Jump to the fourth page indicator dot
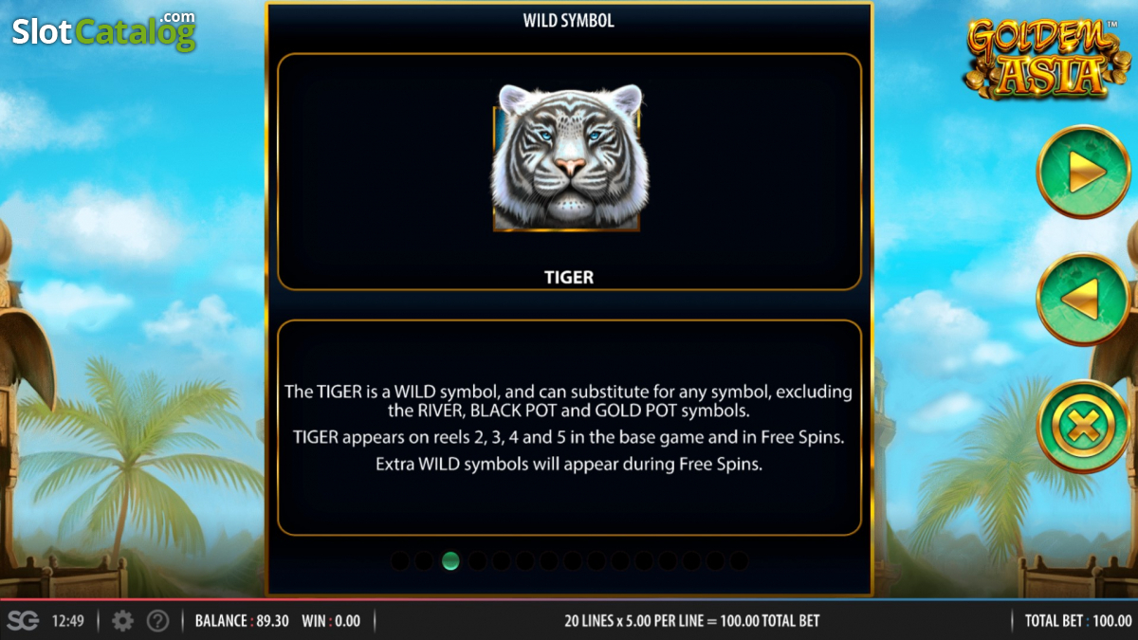 click(477, 561)
